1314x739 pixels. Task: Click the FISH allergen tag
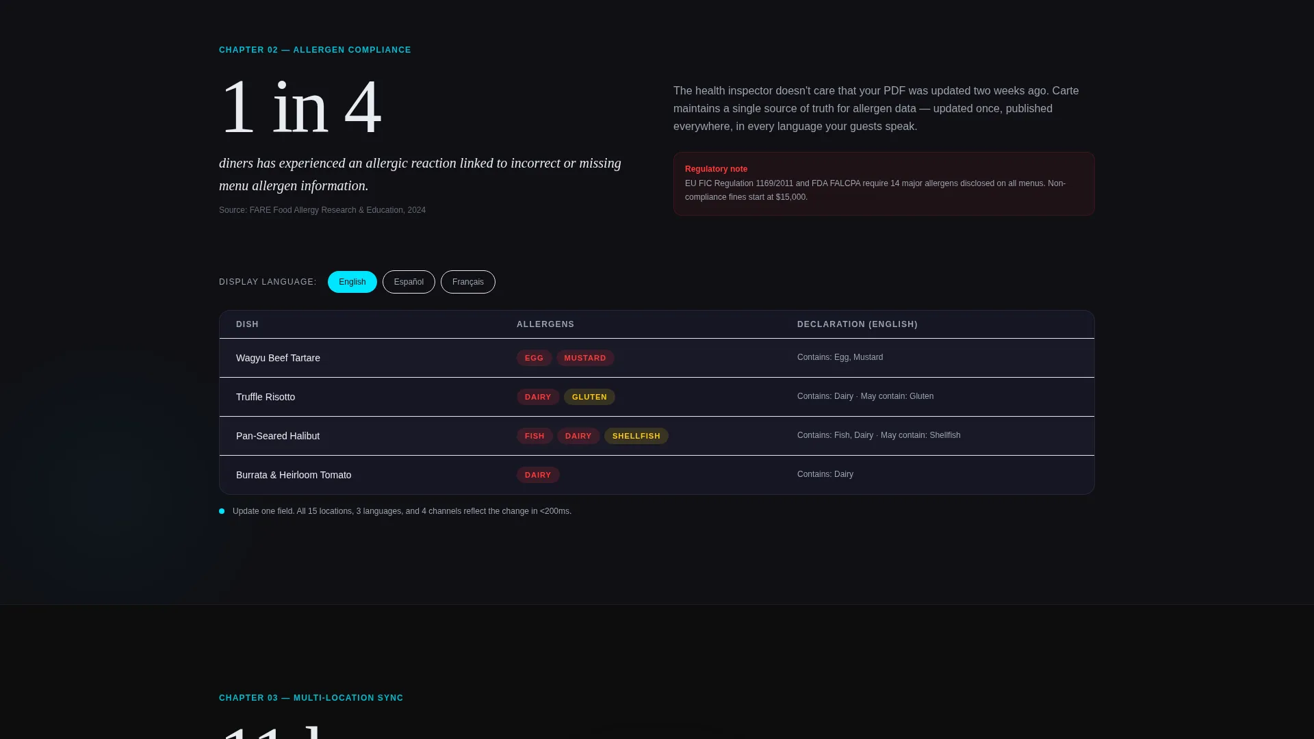(534, 436)
